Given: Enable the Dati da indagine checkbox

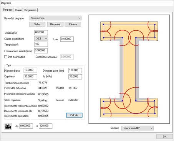Looking at the screenshot, I should click(x=6, y=57).
